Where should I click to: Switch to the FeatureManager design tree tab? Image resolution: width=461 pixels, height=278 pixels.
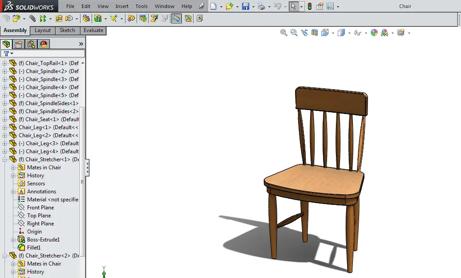(6, 44)
